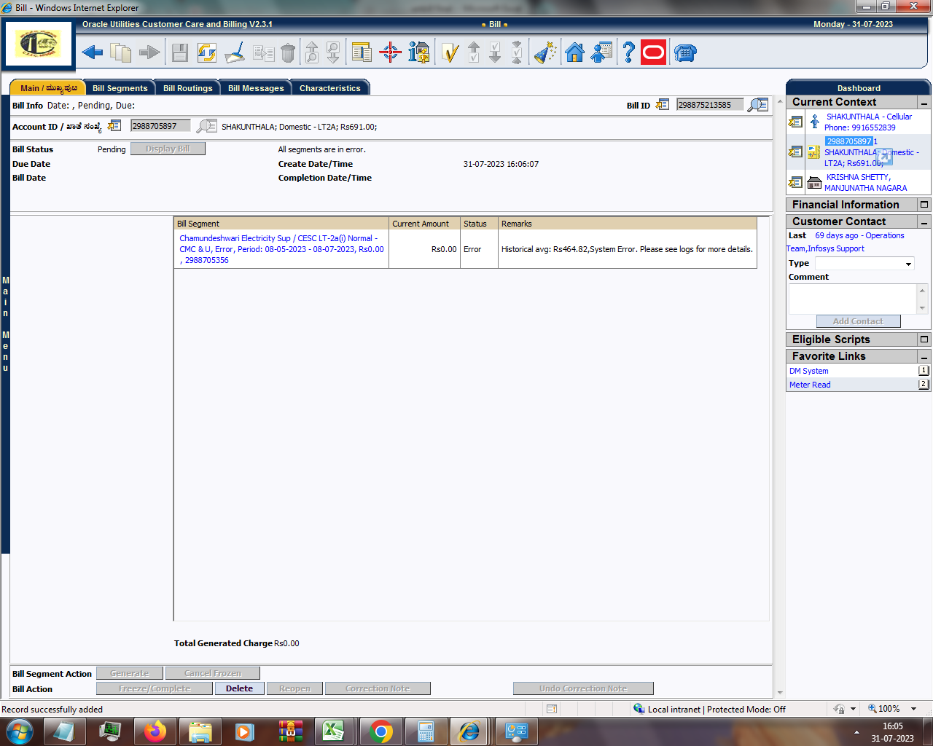Click the Bill ID search magnifier icon

[x=758, y=105]
